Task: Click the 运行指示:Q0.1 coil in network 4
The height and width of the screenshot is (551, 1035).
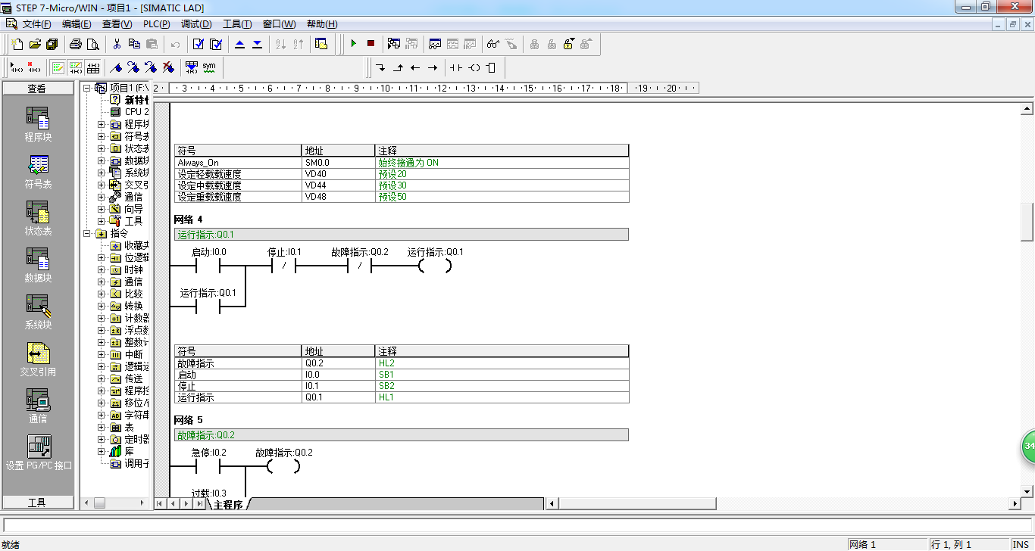Action: tap(435, 266)
